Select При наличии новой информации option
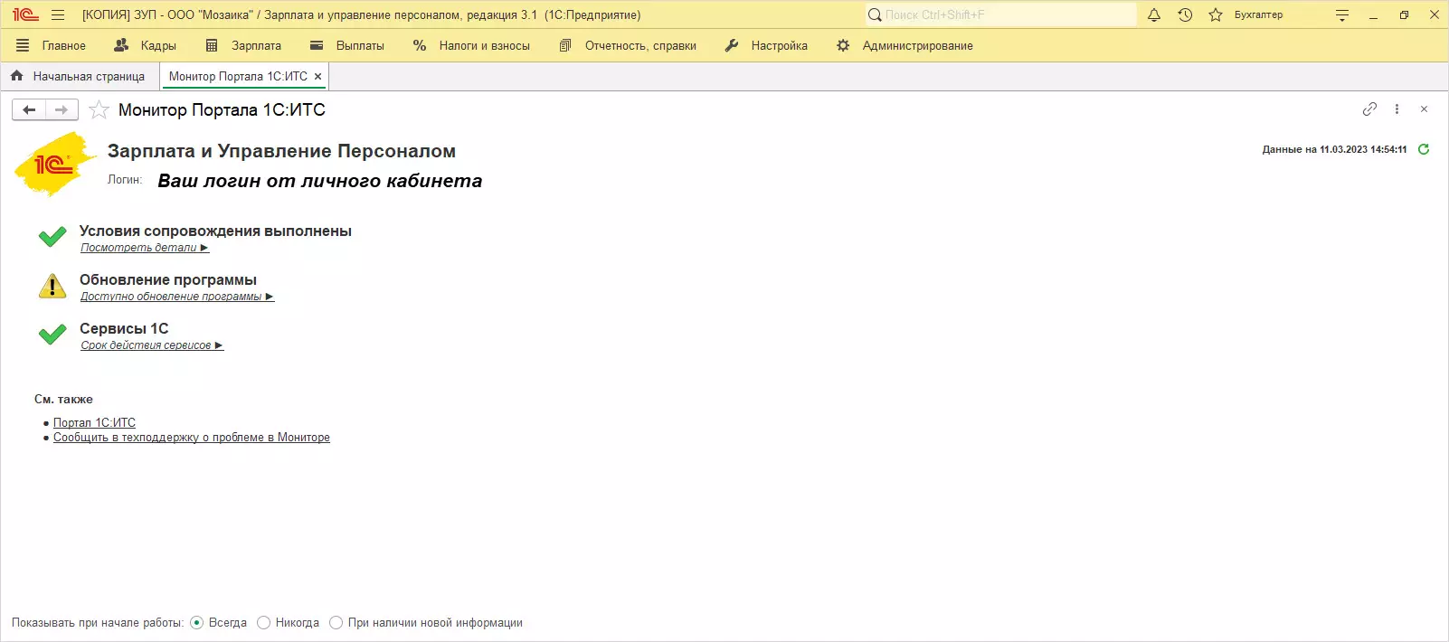 [426, 623]
